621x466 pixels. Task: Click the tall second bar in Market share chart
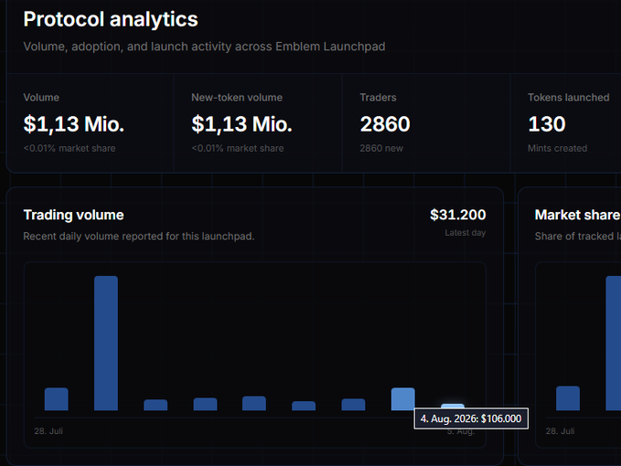pyautogui.click(x=614, y=343)
